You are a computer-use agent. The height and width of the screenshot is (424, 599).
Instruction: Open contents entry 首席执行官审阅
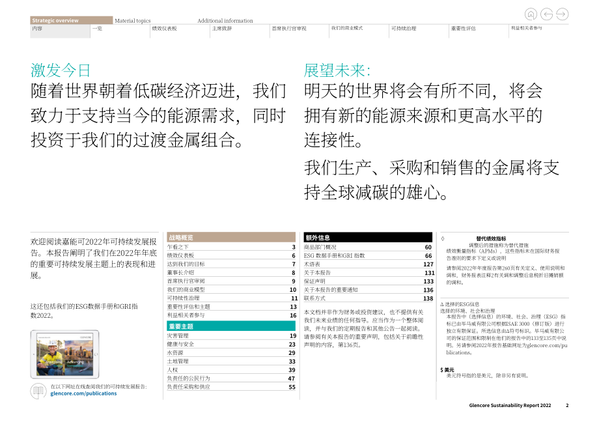231,281
